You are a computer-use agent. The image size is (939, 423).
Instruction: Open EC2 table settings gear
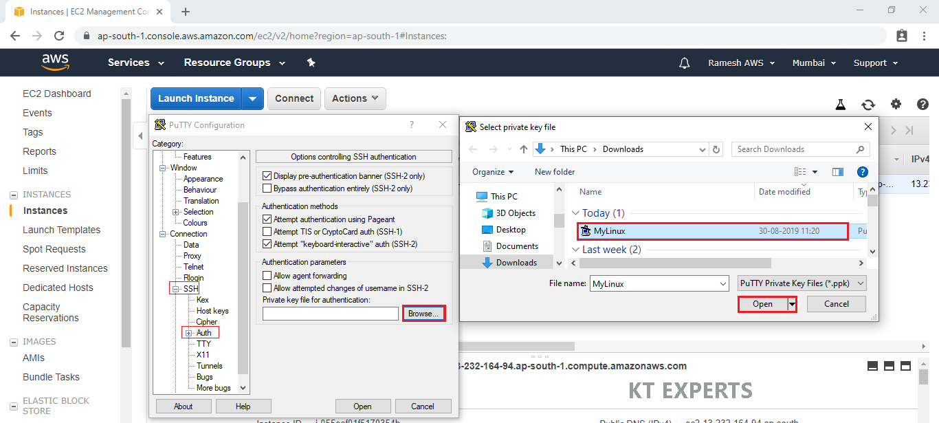coord(896,105)
